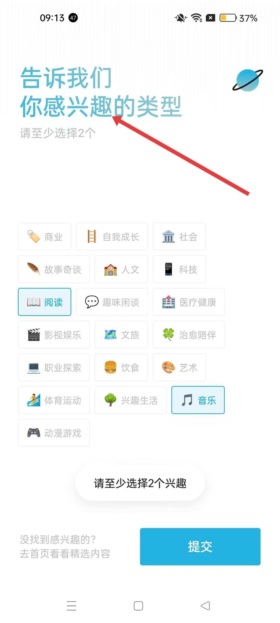Image resolution: width=280 pixels, height=623 pixels.
Task: Open 去首页看看精选内容 link
Action: tap(65, 554)
